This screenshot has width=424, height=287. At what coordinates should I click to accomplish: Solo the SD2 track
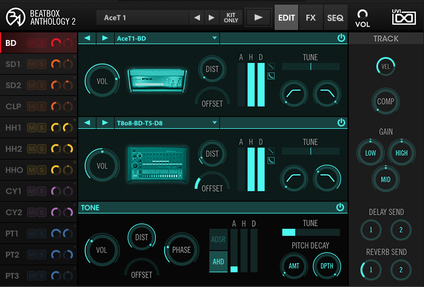coord(42,85)
